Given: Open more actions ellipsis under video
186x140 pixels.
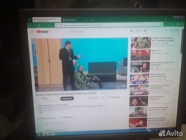Looking at the screenshot, I should pos(125,97).
